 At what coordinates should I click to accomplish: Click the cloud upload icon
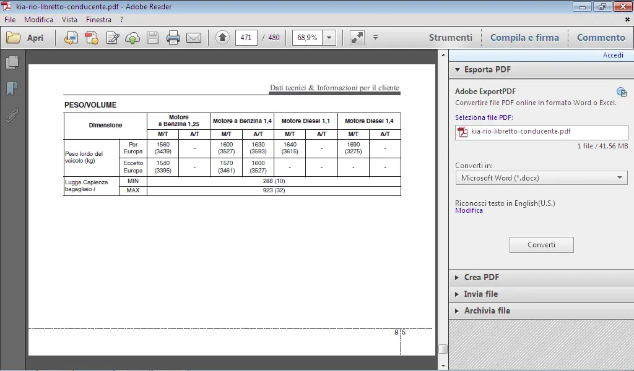coord(132,38)
